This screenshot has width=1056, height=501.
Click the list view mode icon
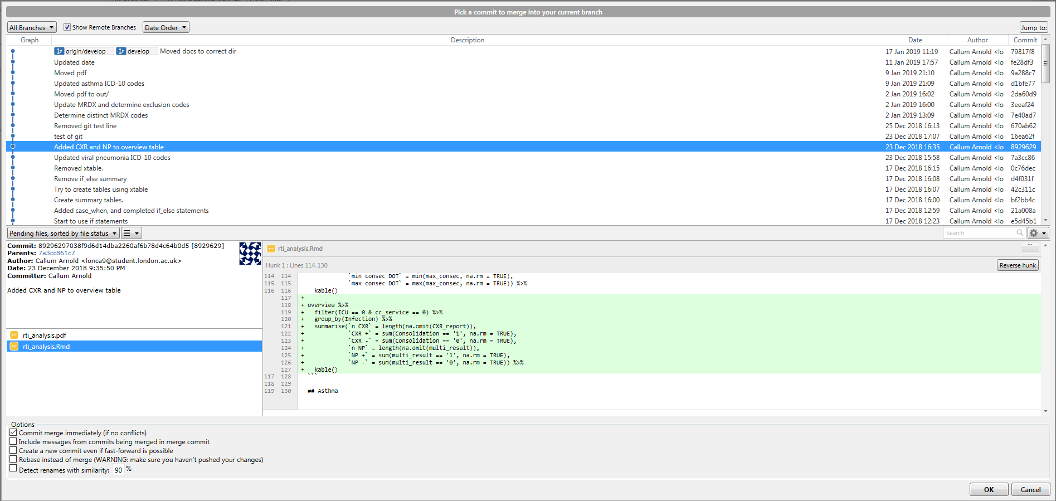pos(127,233)
